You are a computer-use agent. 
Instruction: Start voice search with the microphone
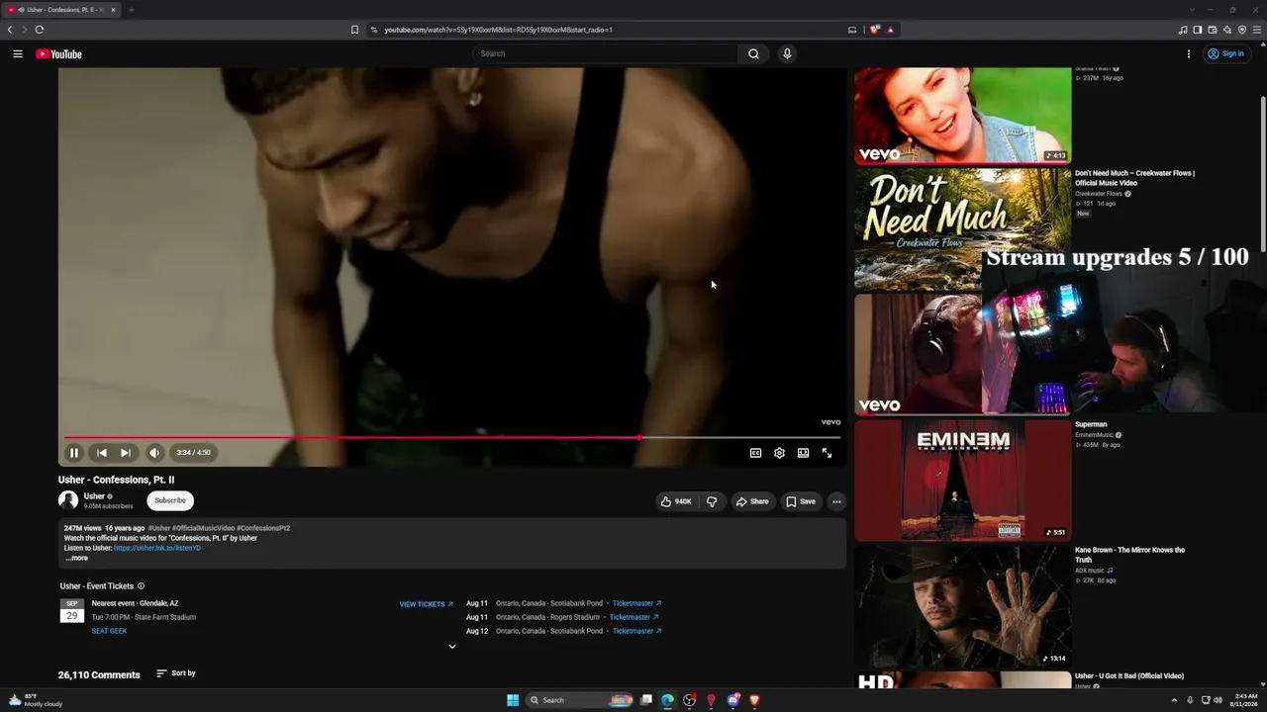(x=787, y=54)
